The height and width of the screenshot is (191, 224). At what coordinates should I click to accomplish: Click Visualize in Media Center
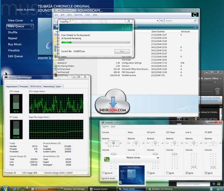click(14, 50)
